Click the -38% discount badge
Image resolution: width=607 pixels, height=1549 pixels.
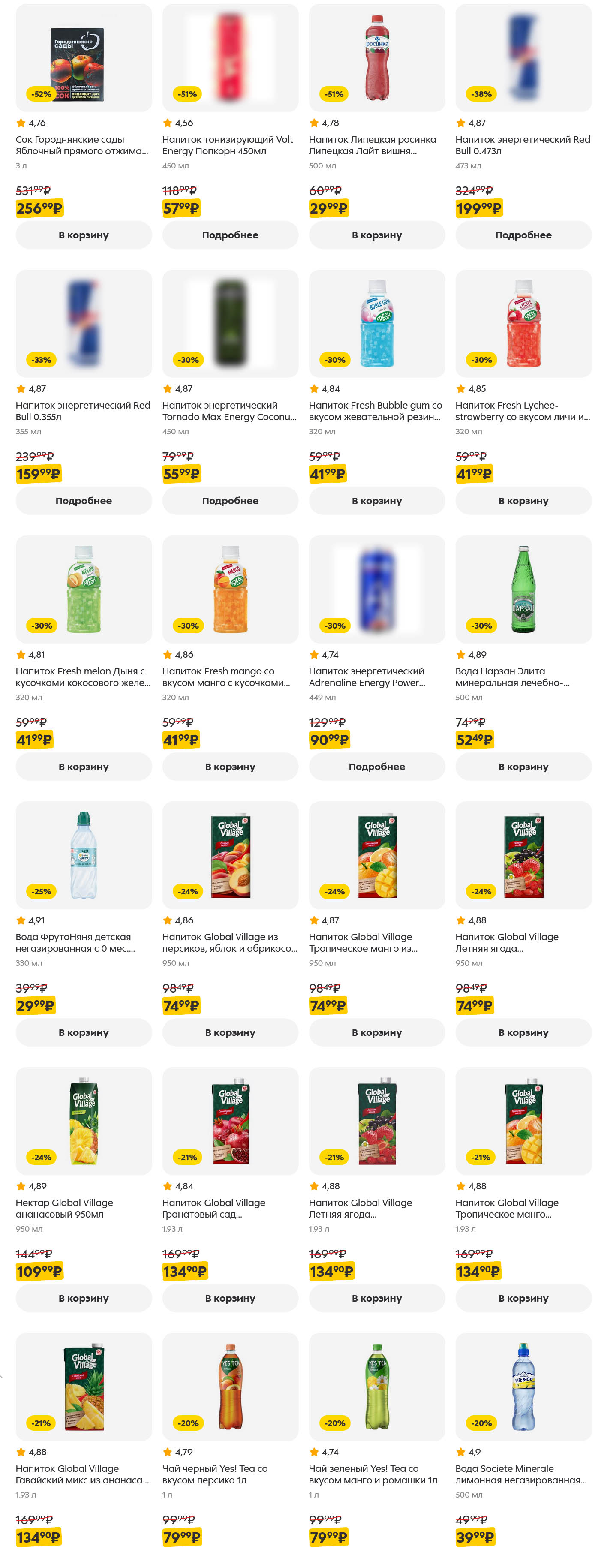(481, 94)
